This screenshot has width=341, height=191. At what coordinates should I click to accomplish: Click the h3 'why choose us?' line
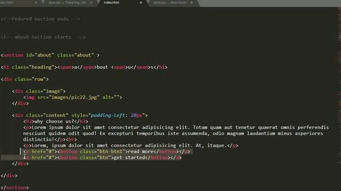click(55, 121)
